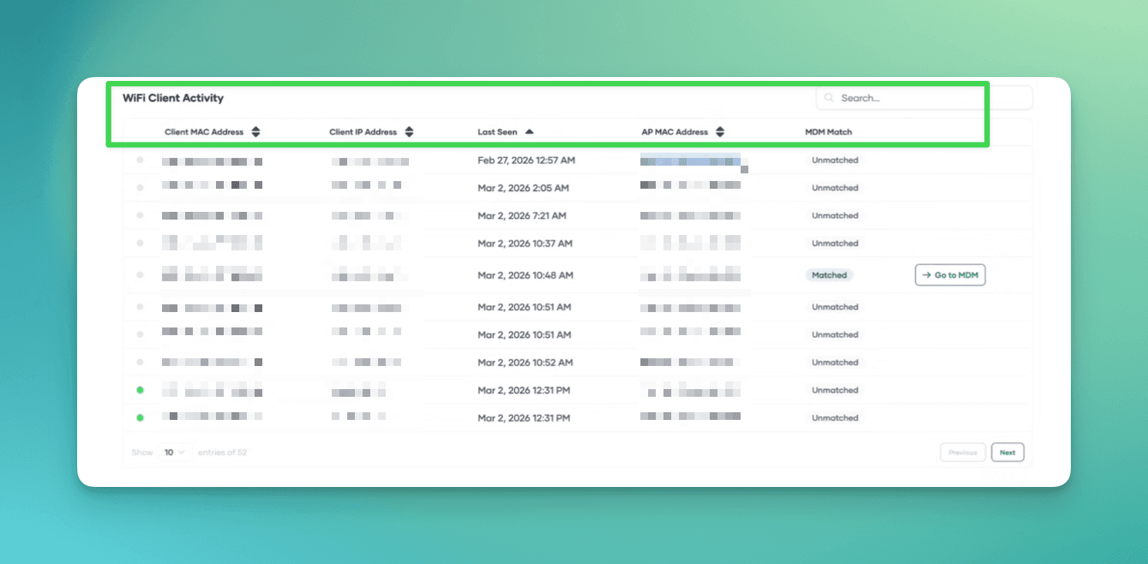Select the Last Seen column header

coord(497,131)
